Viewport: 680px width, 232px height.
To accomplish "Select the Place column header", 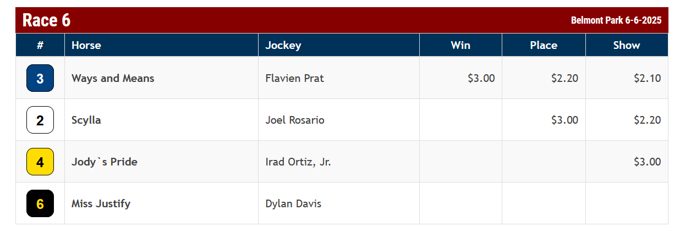I will click(x=544, y=45).
